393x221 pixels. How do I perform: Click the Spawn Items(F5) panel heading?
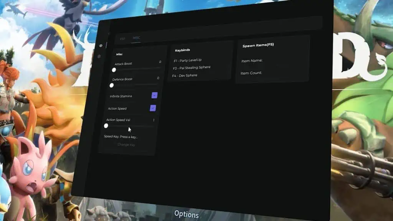click(258, 45)
